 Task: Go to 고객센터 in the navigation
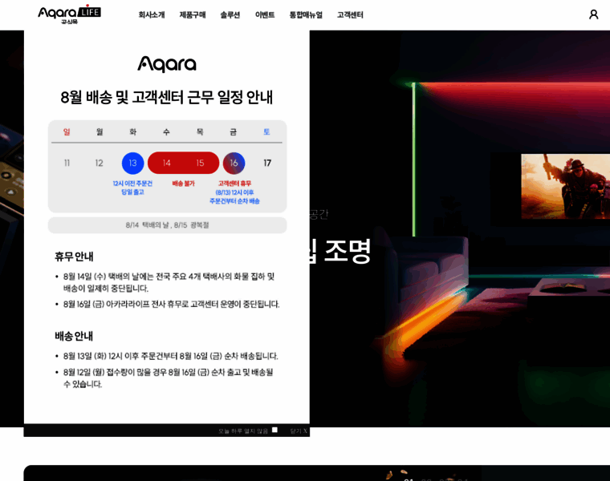[x=350, y=14]
